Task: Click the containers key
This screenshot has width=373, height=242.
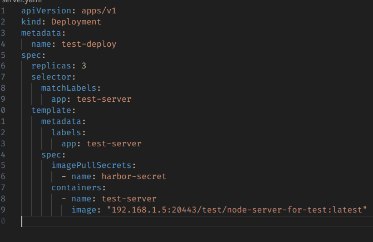Action: pos(76,187)
